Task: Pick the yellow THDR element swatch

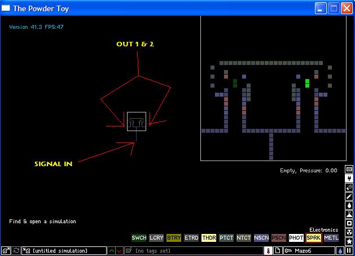Action: [x=209, y=238]
